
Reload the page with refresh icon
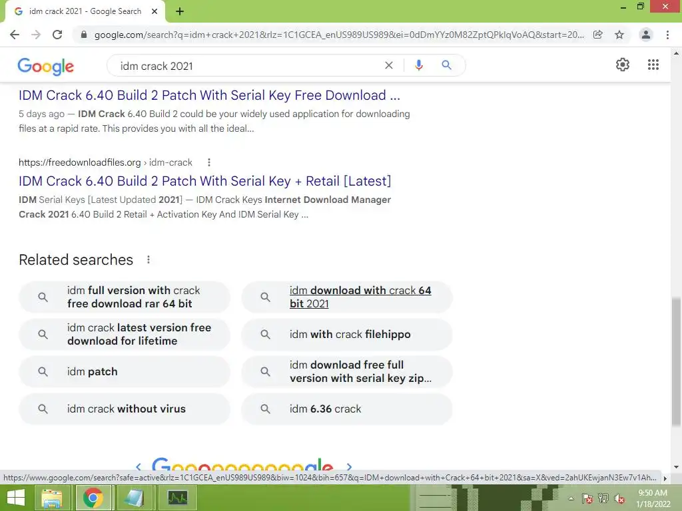click(x=57, y=35)
